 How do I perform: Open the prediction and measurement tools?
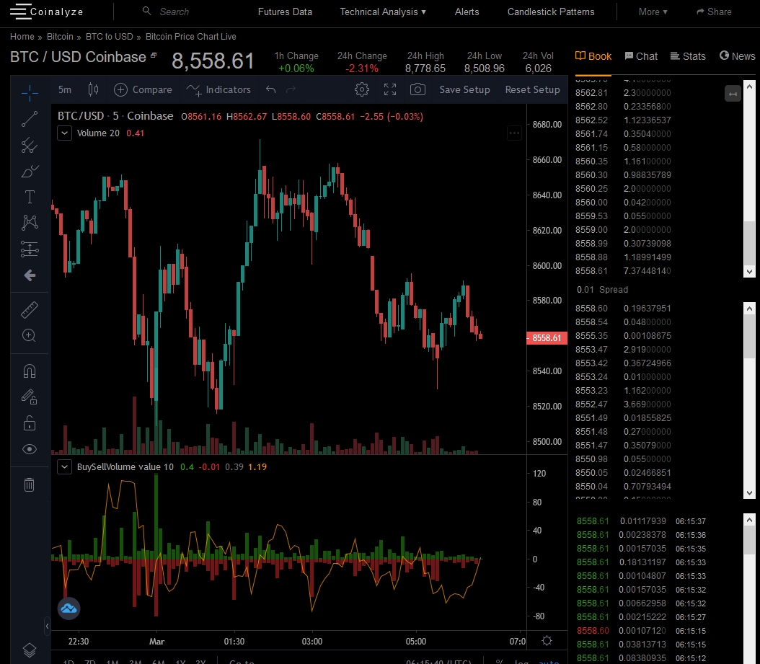30,249
